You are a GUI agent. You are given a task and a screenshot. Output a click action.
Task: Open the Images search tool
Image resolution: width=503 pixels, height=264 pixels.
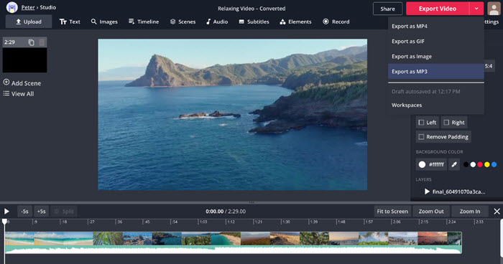point(104,22)
